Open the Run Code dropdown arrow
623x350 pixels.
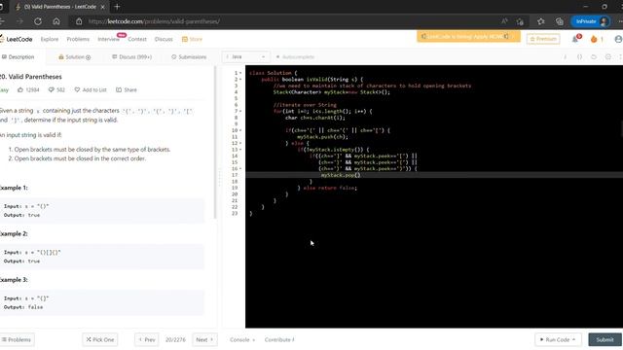tap(573, 339)
